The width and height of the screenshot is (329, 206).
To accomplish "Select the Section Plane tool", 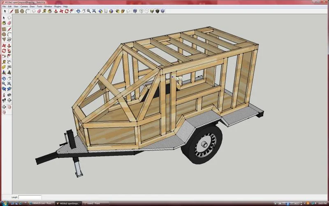I will (9, 100).
